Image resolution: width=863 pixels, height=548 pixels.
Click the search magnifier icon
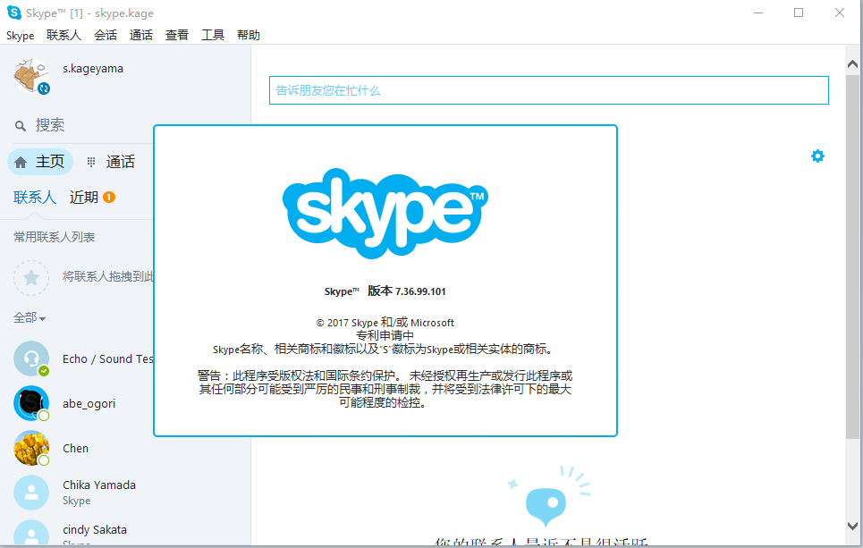coord(21,126)
